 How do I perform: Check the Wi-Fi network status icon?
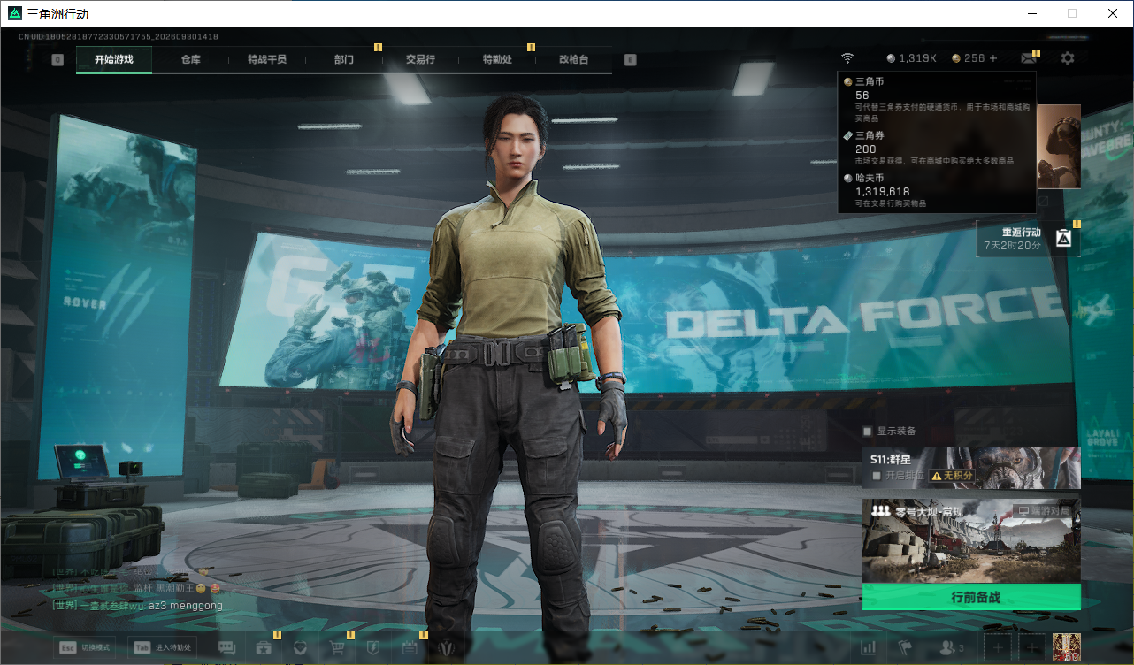click(x=847, y=58)
